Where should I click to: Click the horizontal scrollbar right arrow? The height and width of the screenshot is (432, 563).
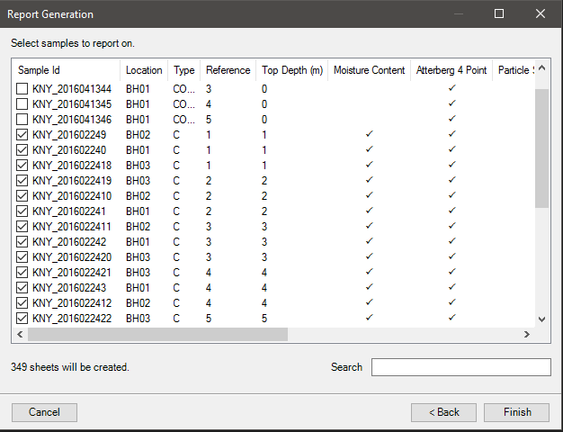click(527, 335)
